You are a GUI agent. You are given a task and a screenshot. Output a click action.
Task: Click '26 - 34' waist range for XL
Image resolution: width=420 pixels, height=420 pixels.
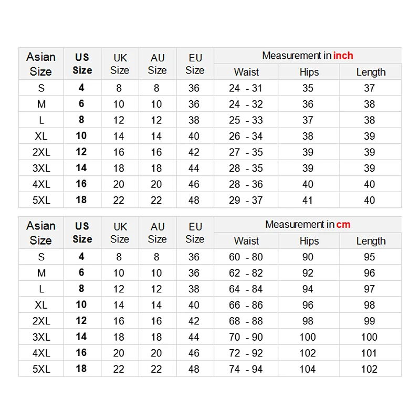point(246,136)
